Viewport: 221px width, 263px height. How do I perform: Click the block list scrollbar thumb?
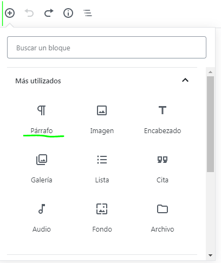210,124
